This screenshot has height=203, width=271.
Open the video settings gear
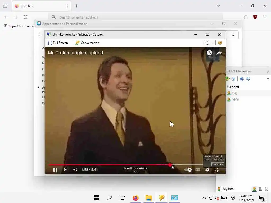point(207,170)
